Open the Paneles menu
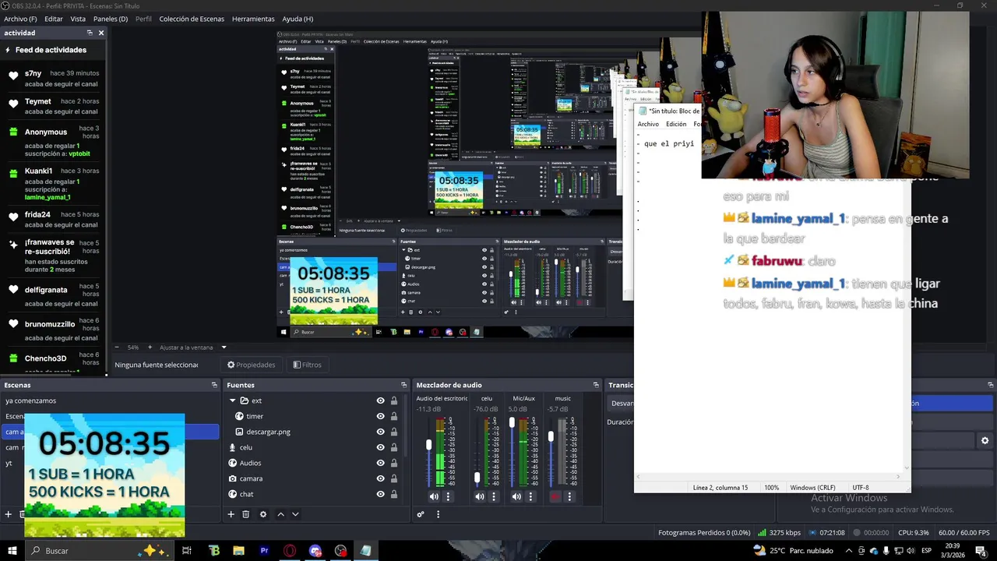Image resolution: width=997 pixels, height=561 pixels. tap(111, 19)
